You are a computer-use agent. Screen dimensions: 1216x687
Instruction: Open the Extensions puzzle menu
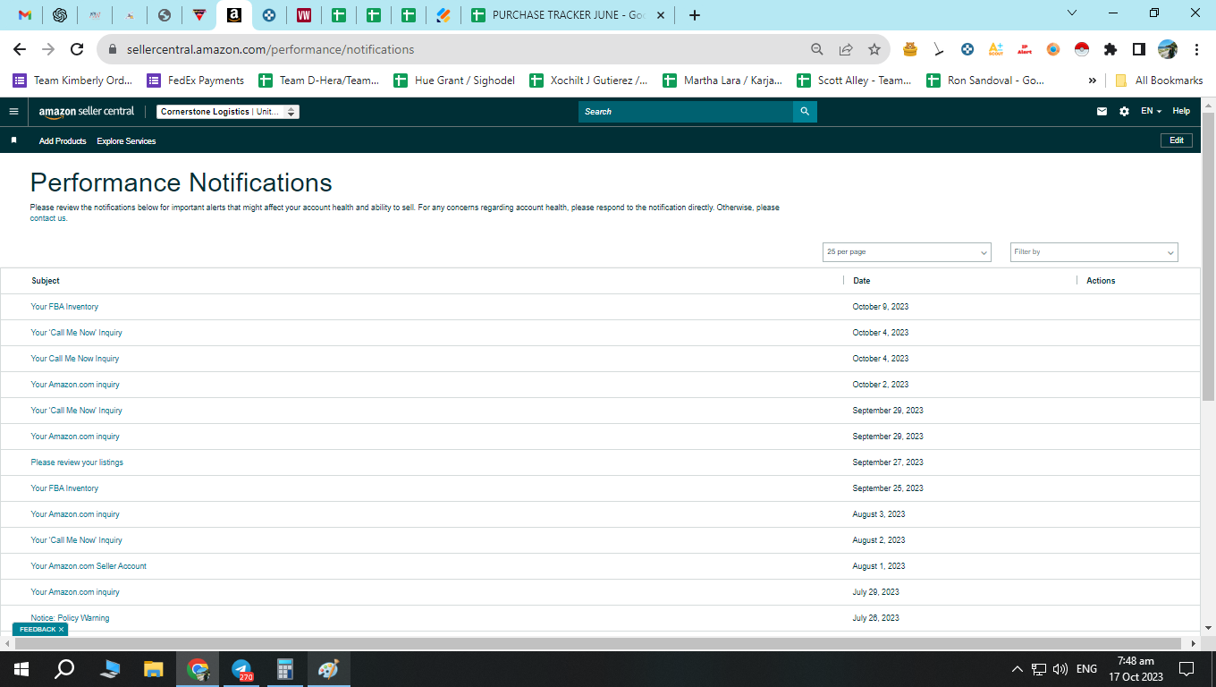[1110, 49]
